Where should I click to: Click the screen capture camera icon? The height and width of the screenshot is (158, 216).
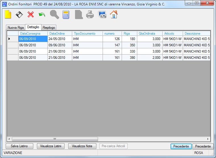coord(102,14)
